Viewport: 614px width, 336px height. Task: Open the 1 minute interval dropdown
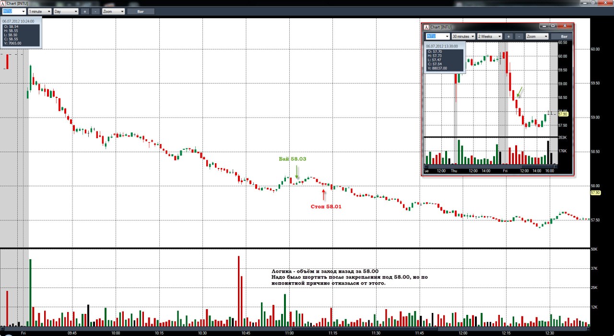point(39,11)
